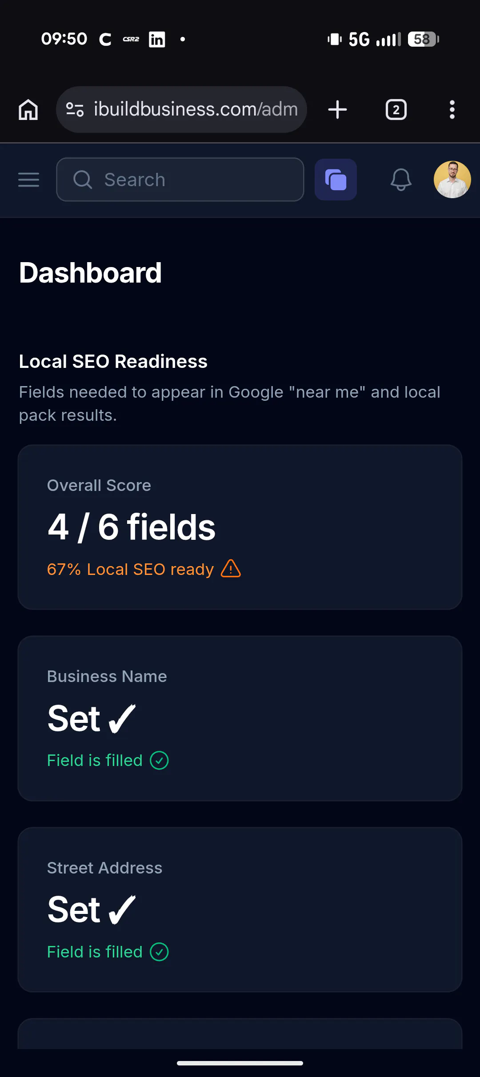480x1077 pixels.
Task: Click the 67% Local SEO ready text
Action: click(130, 569)
